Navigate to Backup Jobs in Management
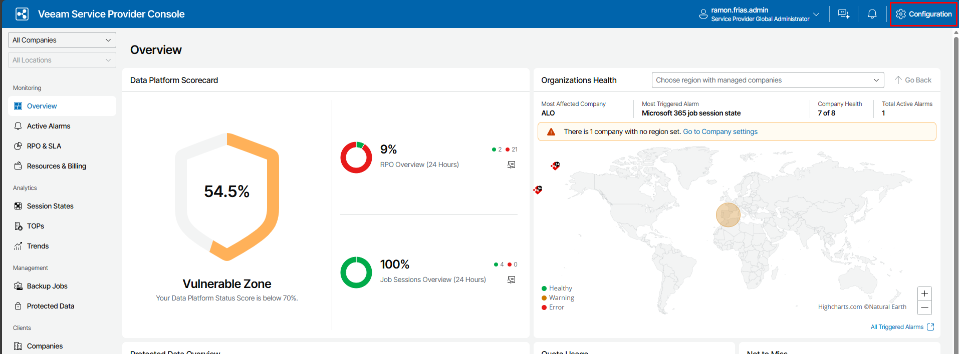 point(47,286)
